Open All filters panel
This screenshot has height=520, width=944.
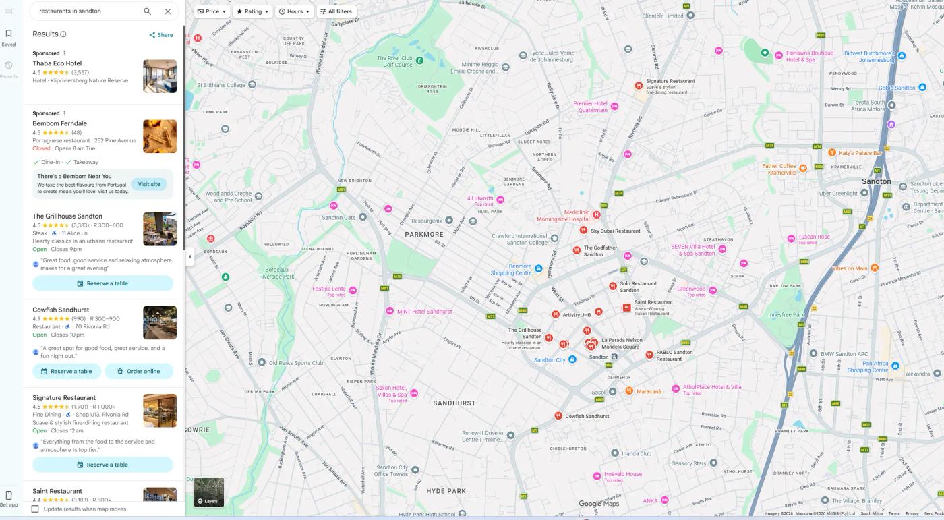pos(336,11)
